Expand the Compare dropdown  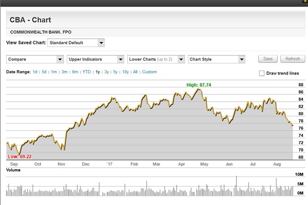click(34, 59)
